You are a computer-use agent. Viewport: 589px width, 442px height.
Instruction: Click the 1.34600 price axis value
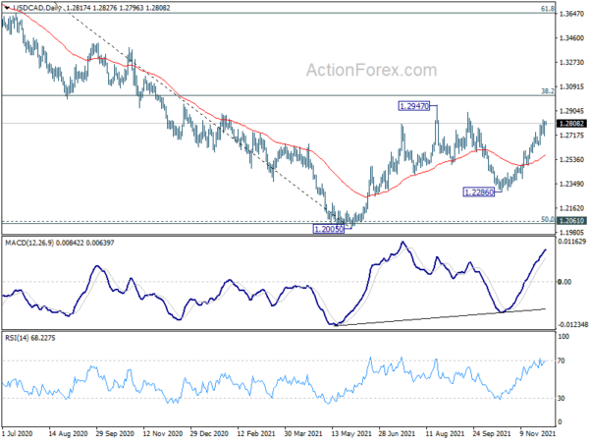pos(571,38)
